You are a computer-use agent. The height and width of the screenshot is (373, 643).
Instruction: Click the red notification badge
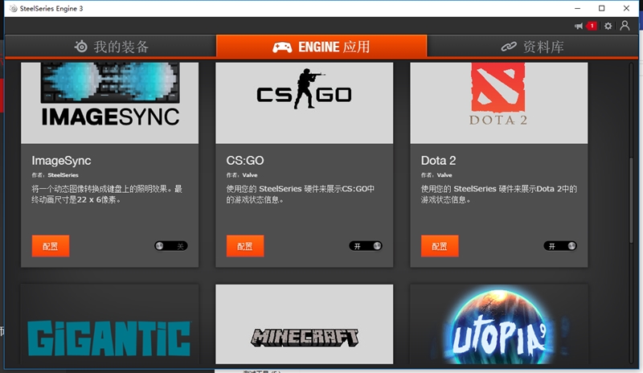(x=592, y=26)
